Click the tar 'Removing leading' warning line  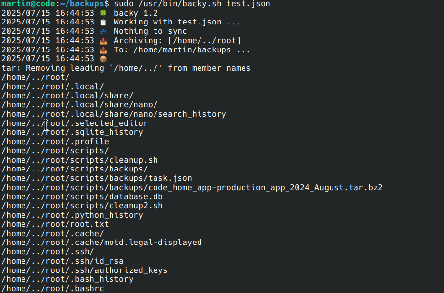pyautogui.click(x=126, y=68)
